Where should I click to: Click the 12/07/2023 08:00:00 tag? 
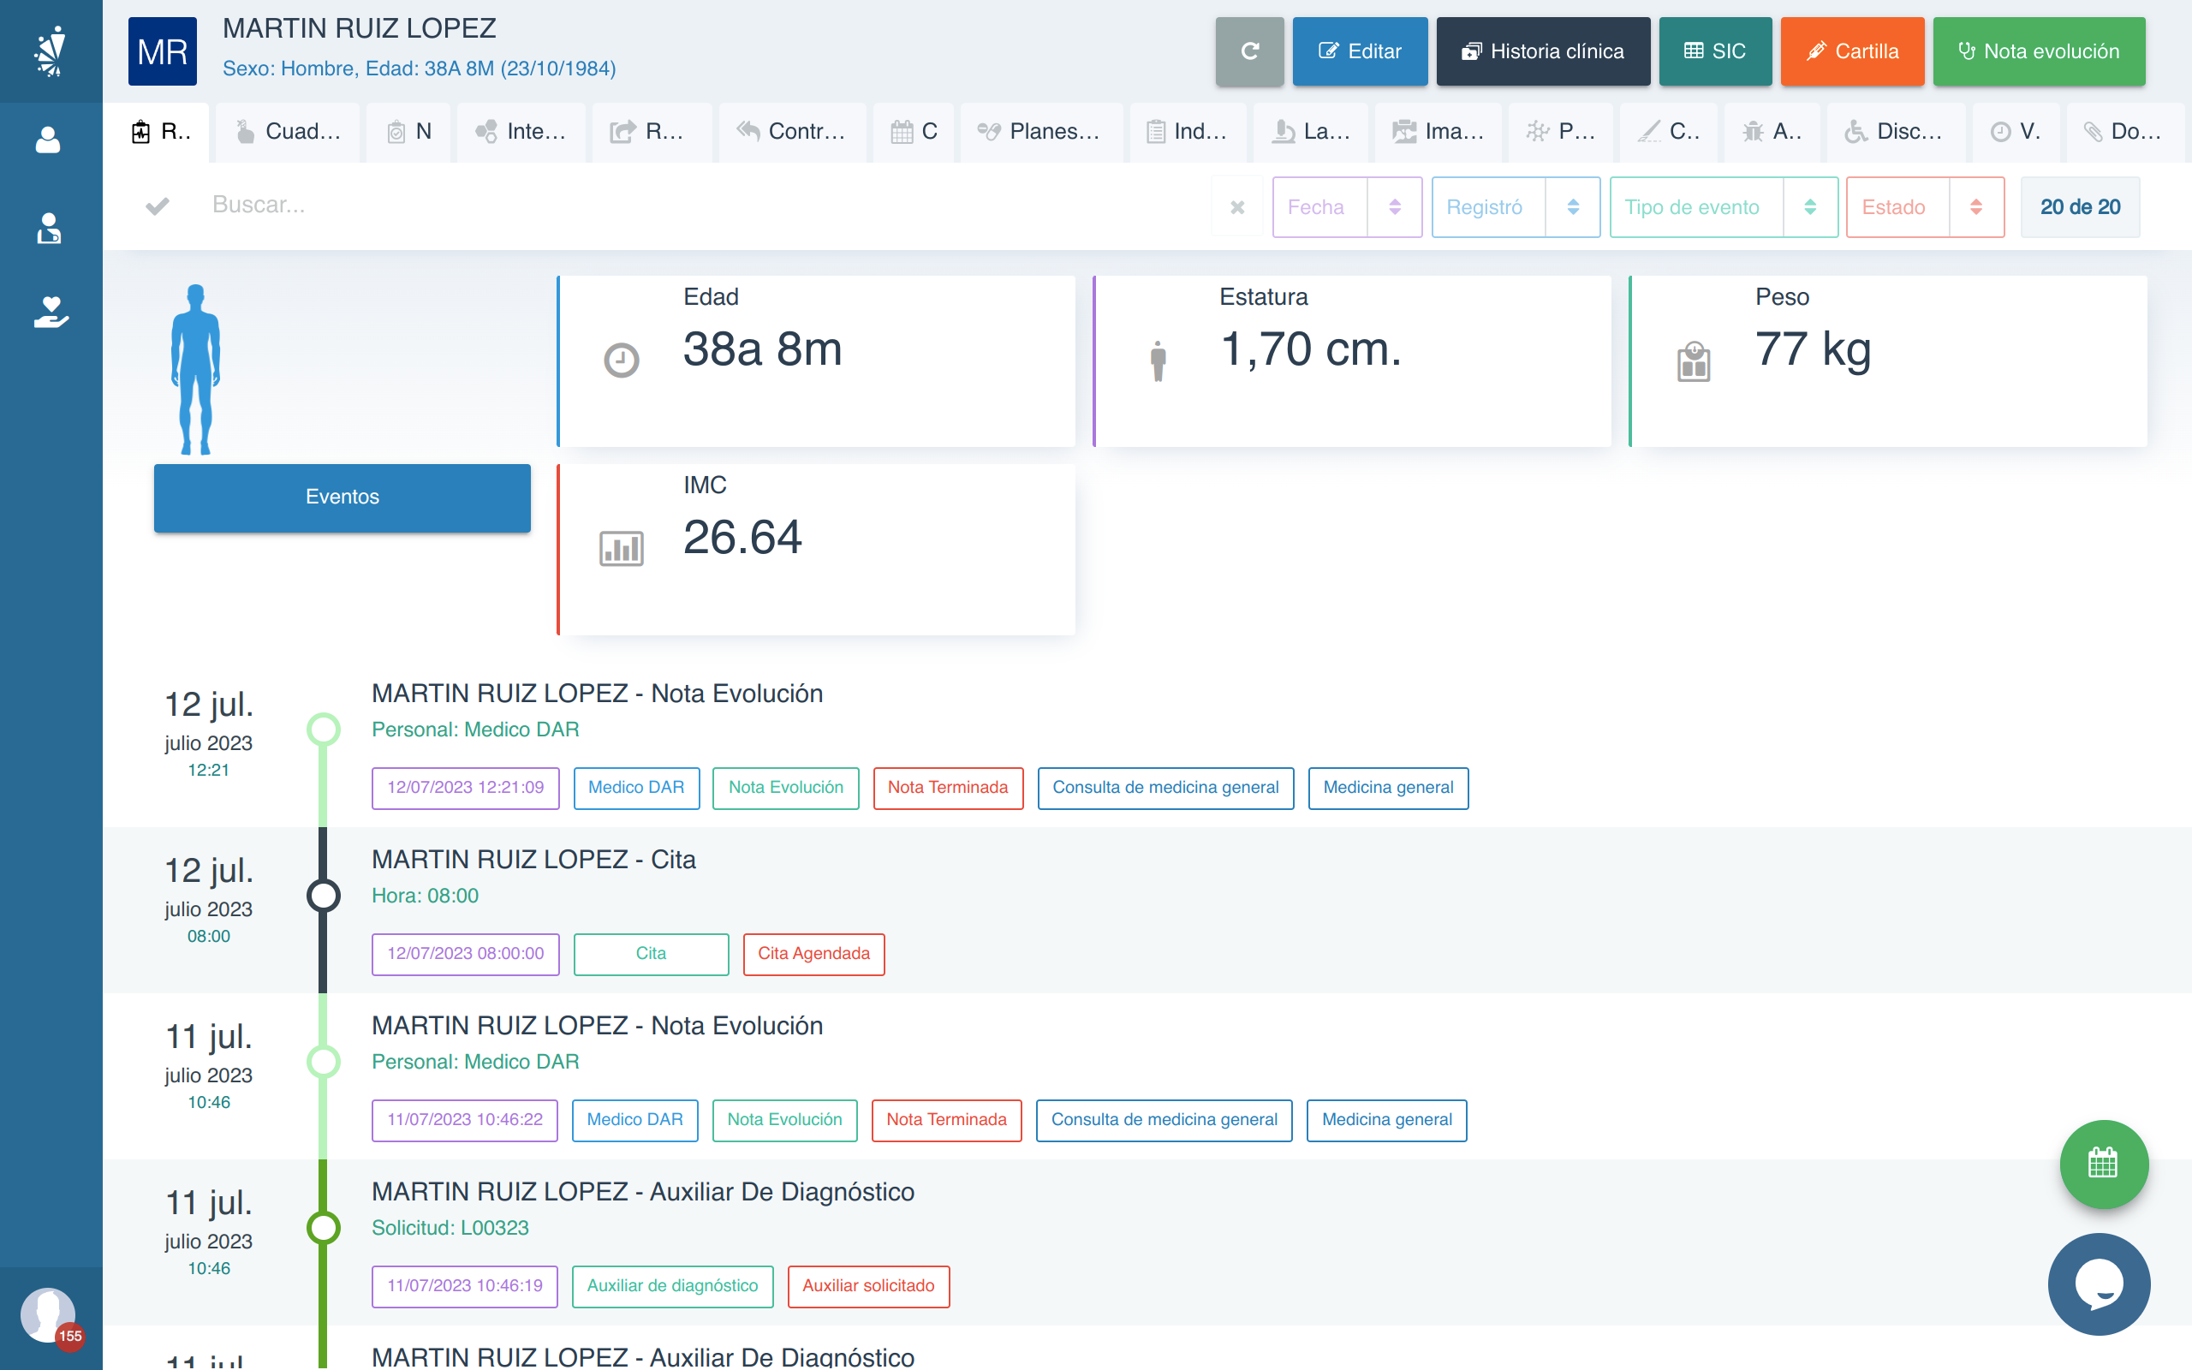(466, 954)
